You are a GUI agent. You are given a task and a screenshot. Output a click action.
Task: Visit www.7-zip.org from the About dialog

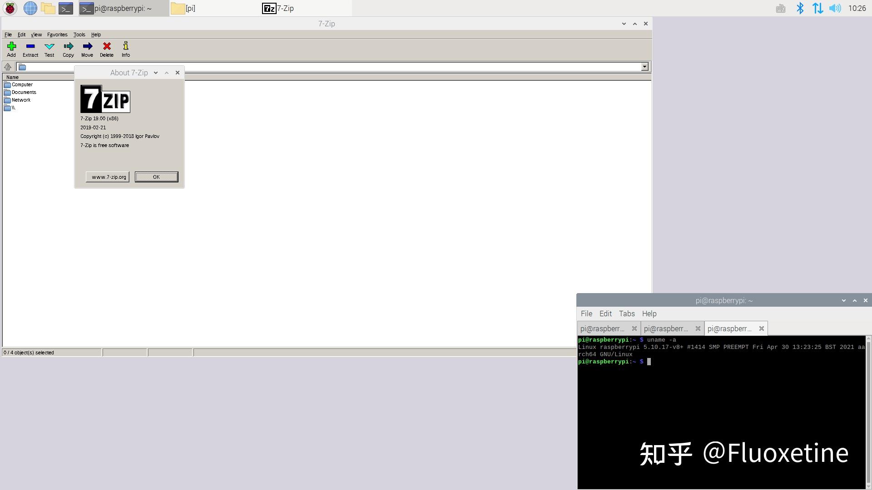107,177
